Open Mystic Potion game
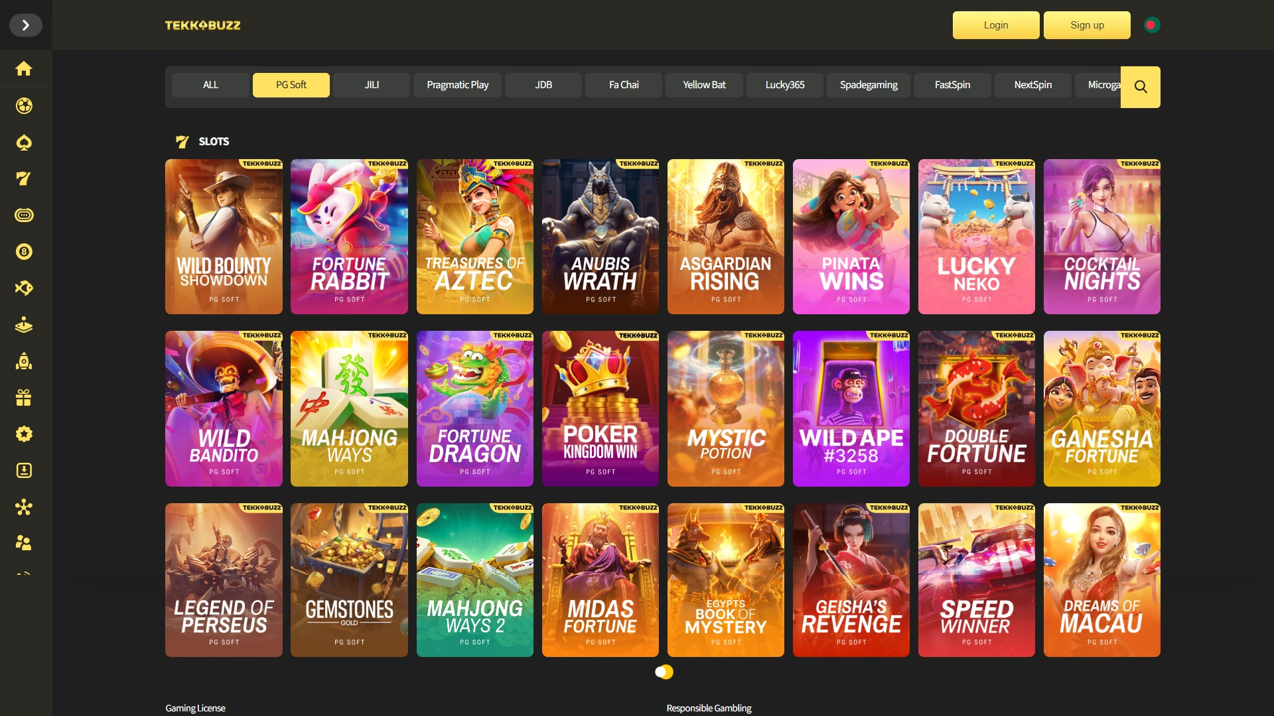Image resolution: width=1274 pixels, height=716 pixels. [726, 409]
